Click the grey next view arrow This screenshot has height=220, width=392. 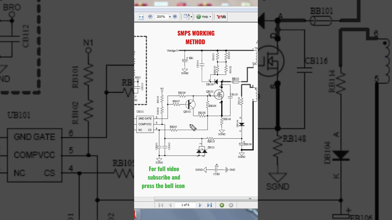point(231,205)
